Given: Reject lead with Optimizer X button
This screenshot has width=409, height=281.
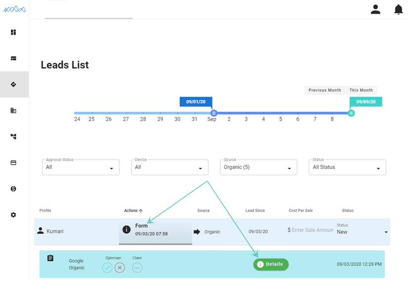Looking at the screenshot, I should tap(120, 268).
